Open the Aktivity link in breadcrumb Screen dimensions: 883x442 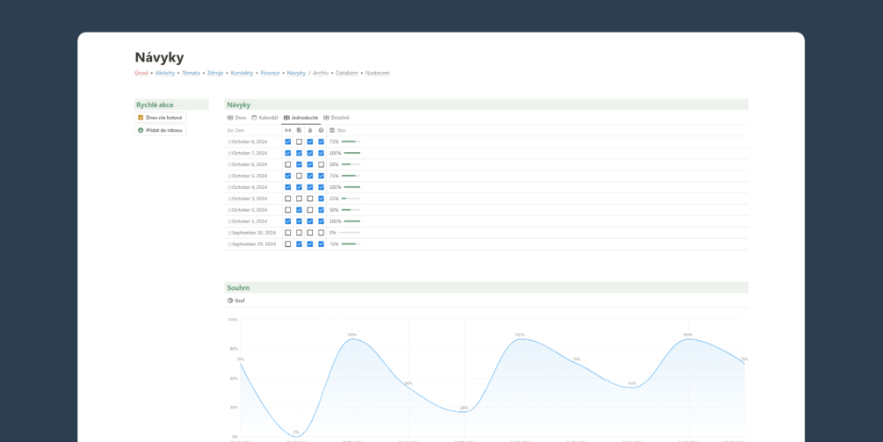tap(165, 73)
